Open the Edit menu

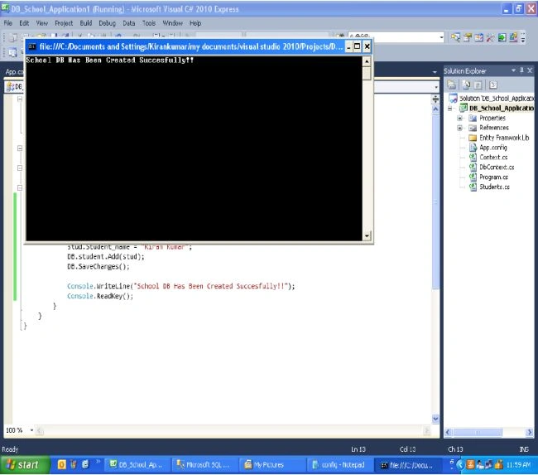[24, 23]
